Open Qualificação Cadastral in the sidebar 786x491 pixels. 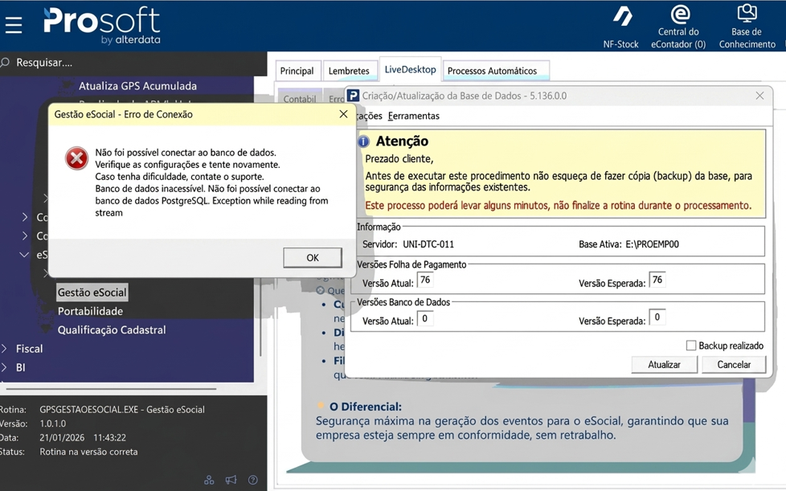112,329
